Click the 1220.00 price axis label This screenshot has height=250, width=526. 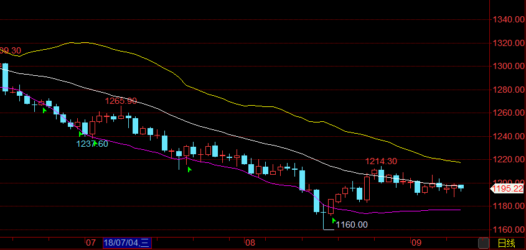[x=508, y=160]
